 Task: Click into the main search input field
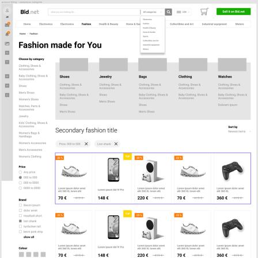(x=94, y=12)
